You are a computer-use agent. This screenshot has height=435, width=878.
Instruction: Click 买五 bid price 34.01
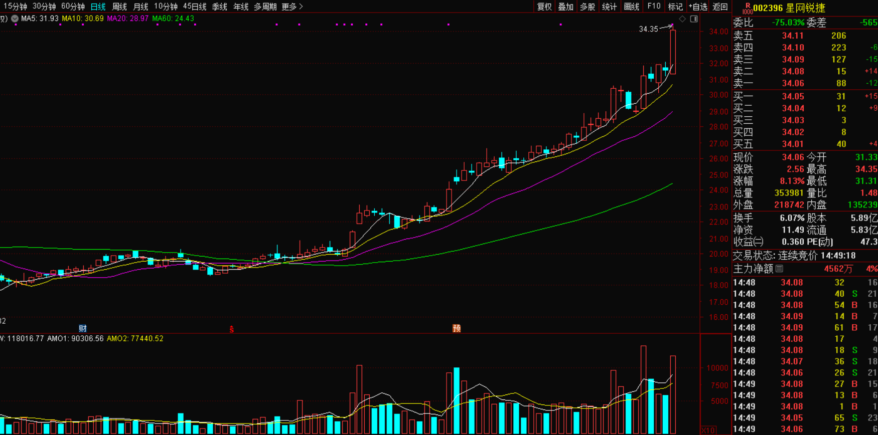[793, 144]
